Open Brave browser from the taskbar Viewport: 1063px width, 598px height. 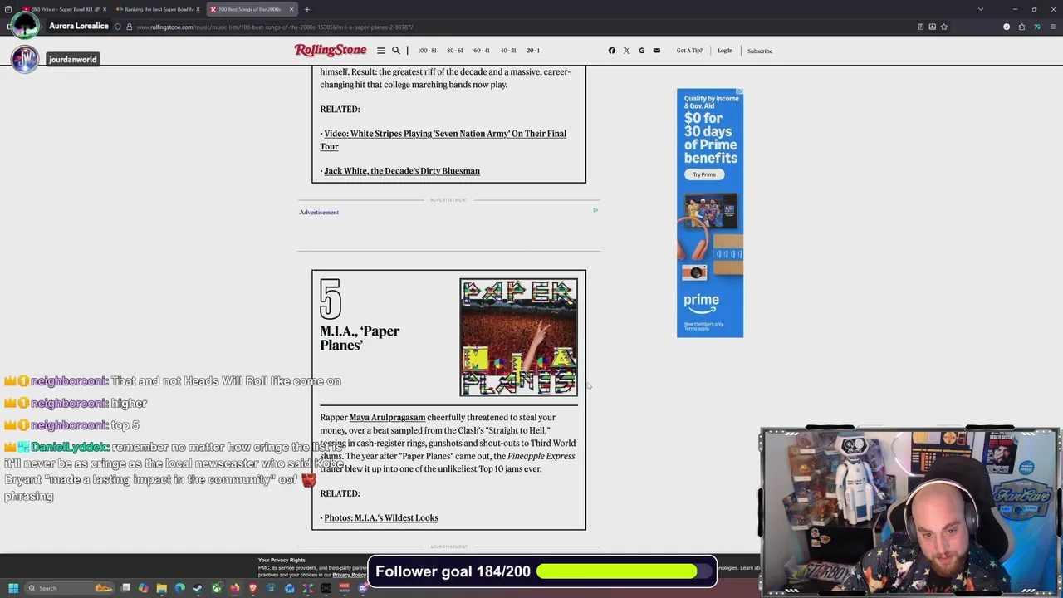pyautogui.click(x=253, y=588)
